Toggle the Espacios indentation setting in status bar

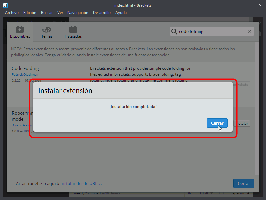pyautogui.click(x=240, y=193)
